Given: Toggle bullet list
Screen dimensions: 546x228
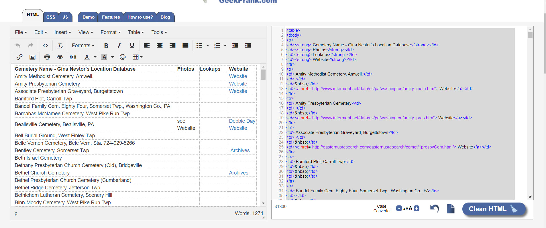Looking at the screenshot, I should 199,45.
